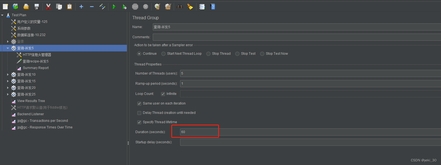Select HTTP信息头管理器 node
Screen dimensions: 441x165
click(37, 55)
